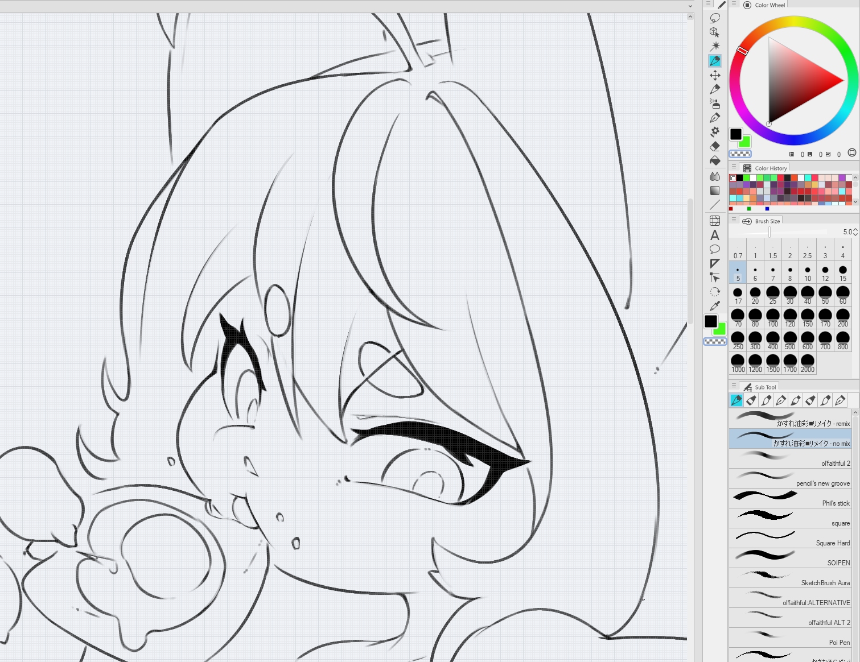Select transparent color in the tool palette
The height and width of the screenshot is (662, 860).
(715, 342)
